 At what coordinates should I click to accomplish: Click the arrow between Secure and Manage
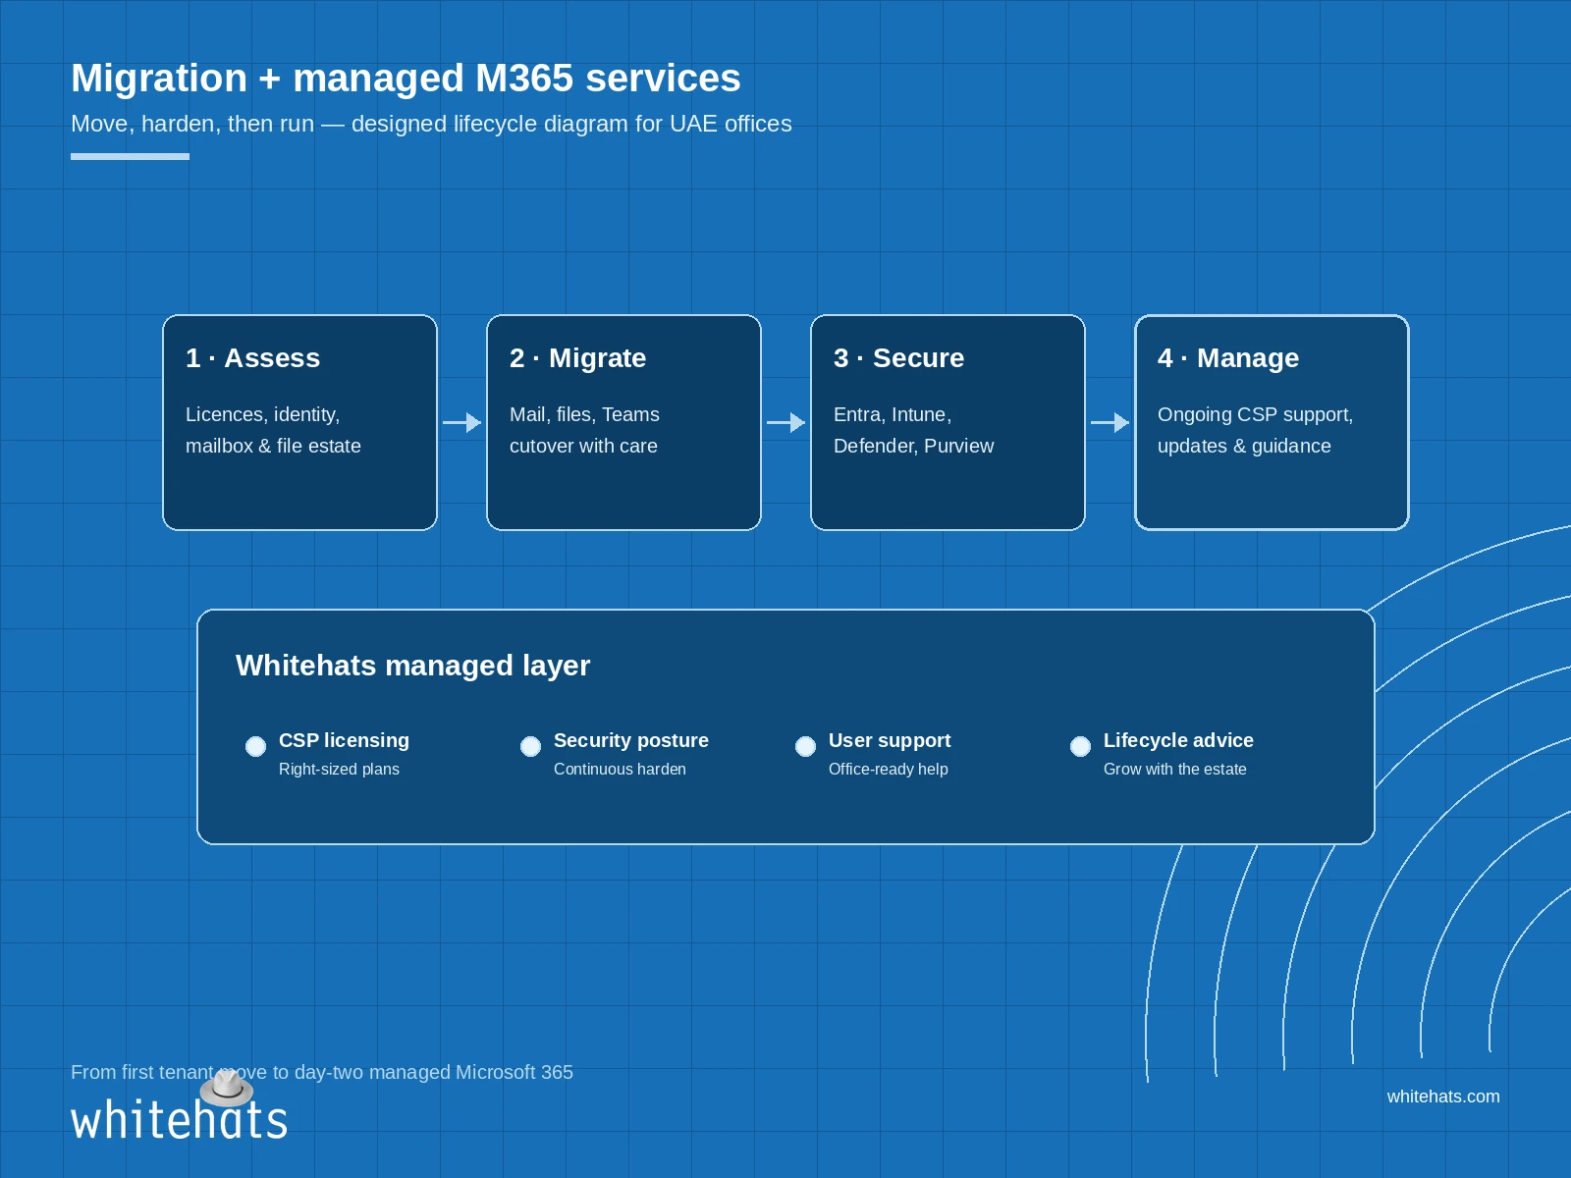pyautogui.click(x=1110, y=422)
